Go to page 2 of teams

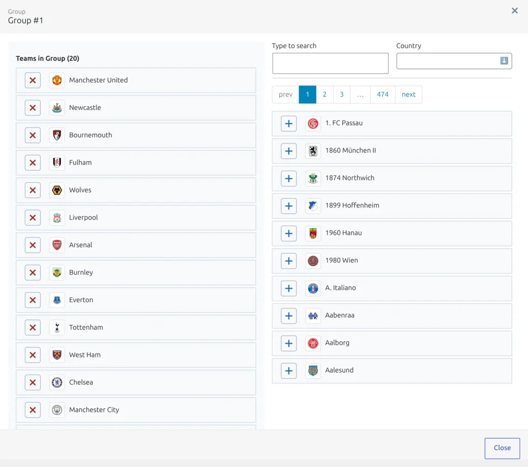(325, 94)
